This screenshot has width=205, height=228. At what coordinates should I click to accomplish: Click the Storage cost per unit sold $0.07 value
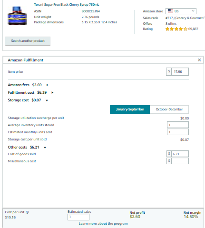point(185,140)
